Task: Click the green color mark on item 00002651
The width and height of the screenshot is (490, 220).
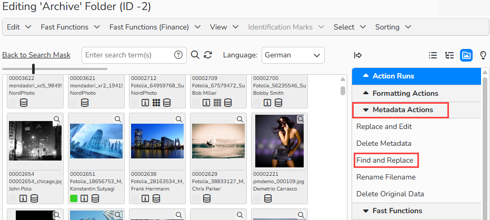Action: [x=74, y=198]
